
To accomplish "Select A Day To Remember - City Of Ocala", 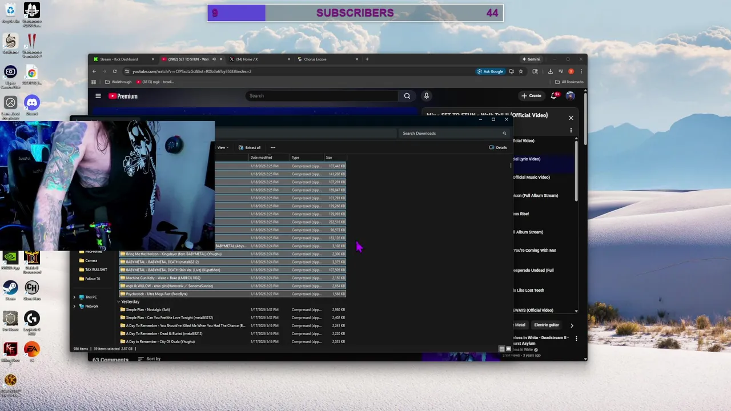I will click(232, 341).
